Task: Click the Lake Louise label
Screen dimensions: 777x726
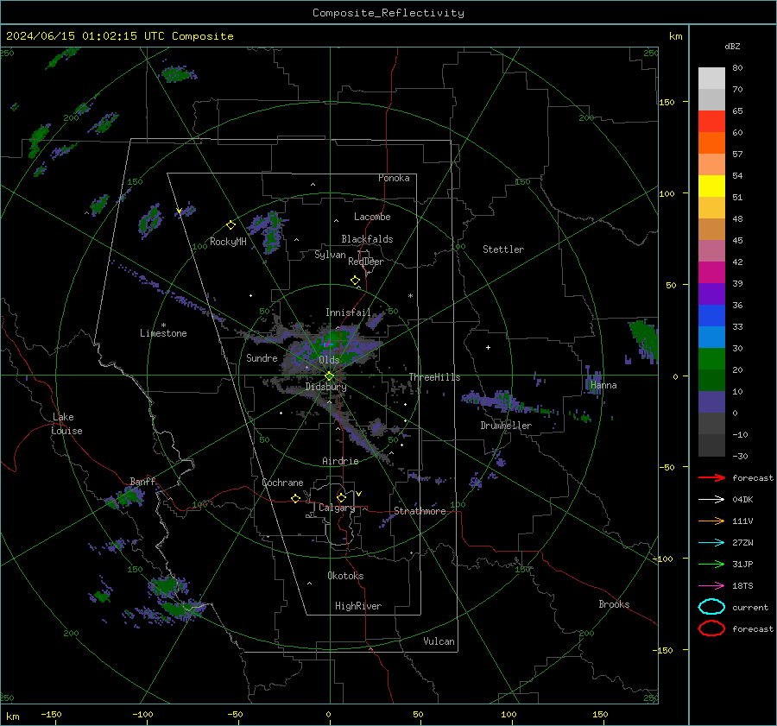Action: (x=66, y=424)
